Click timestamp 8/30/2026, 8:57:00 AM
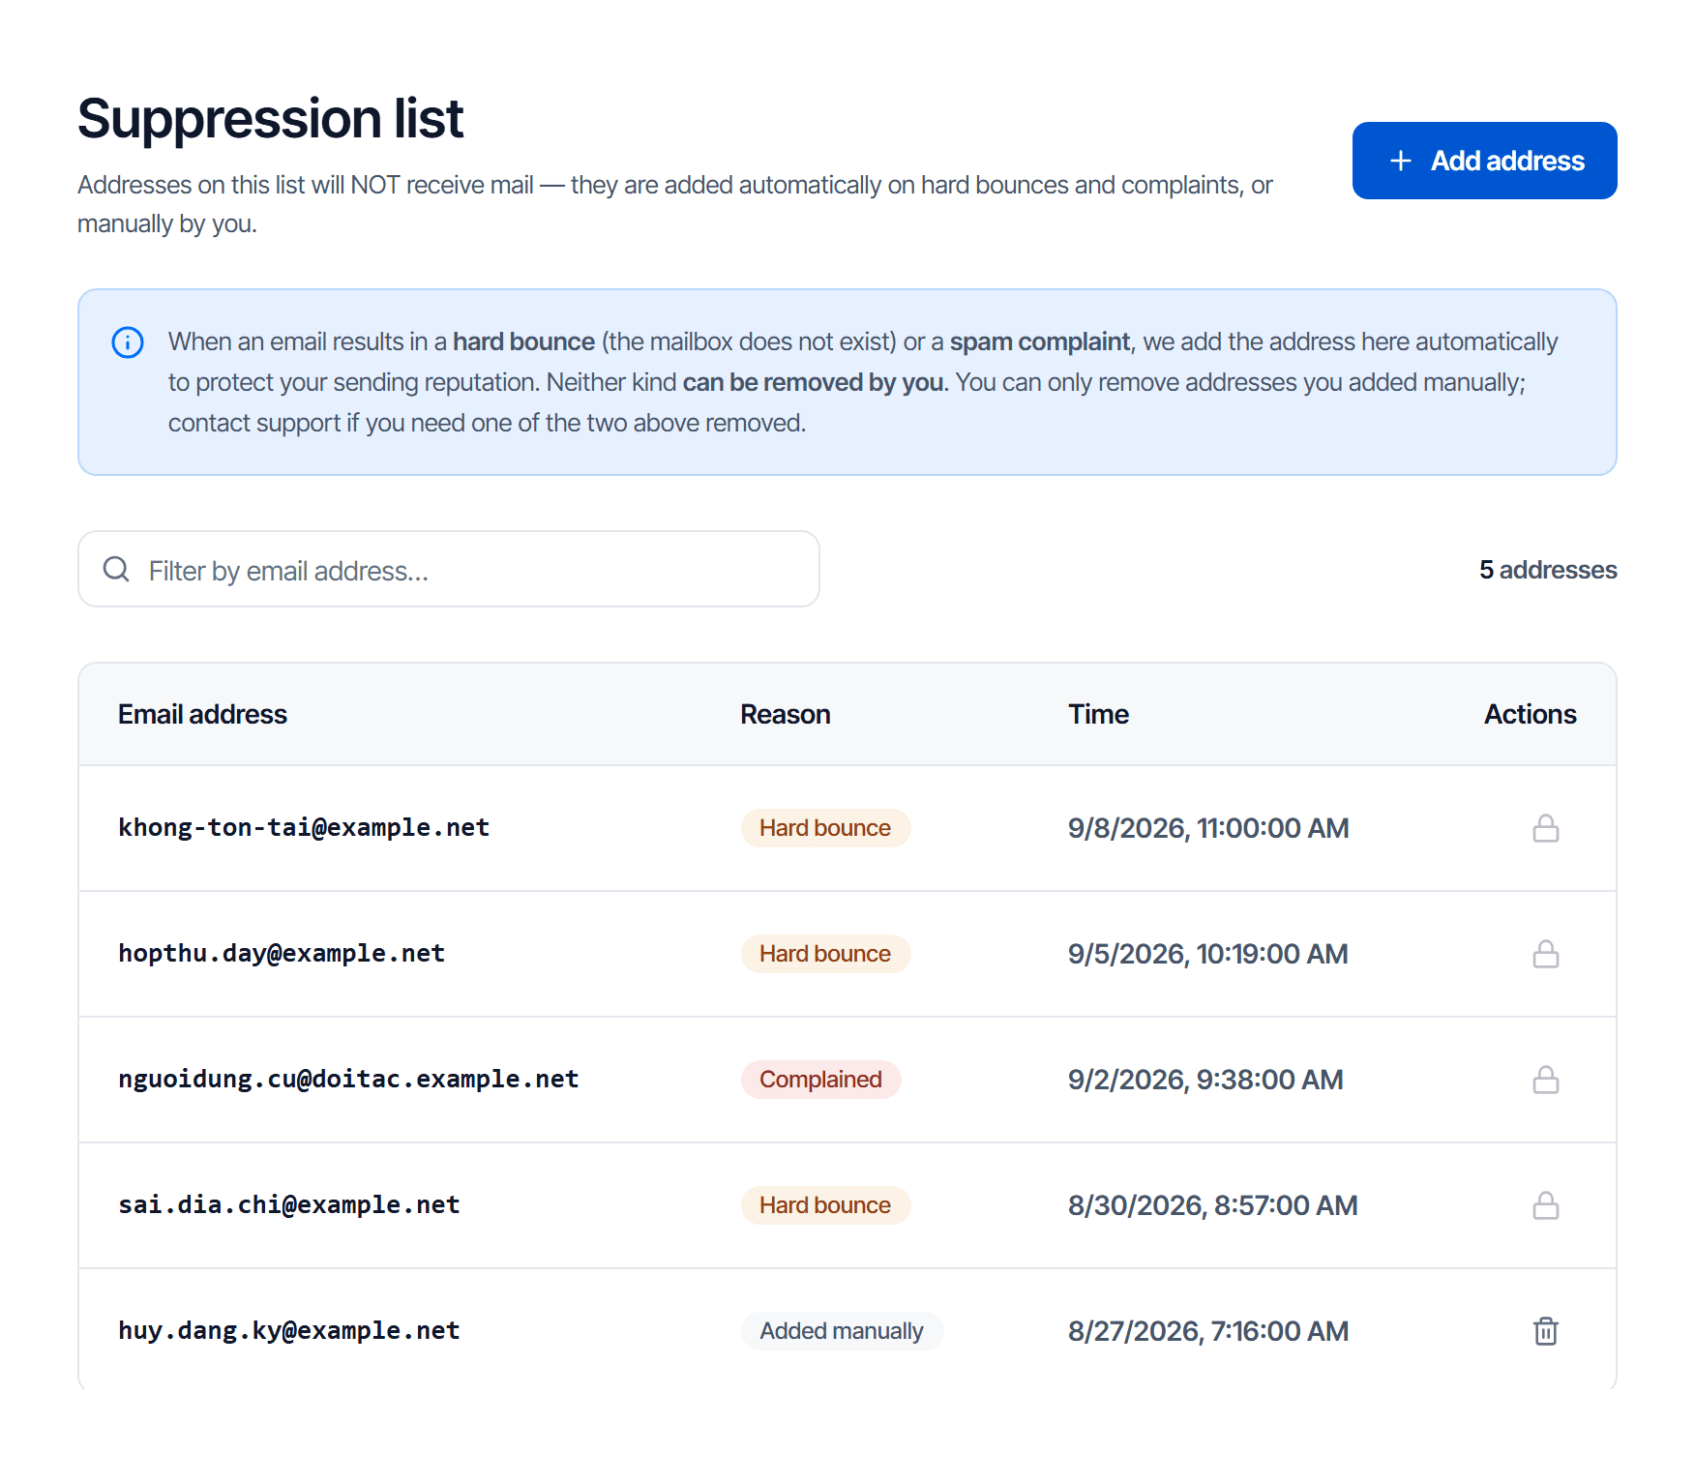This screenshot has width=1695, height=1483. point(1213,1205)
